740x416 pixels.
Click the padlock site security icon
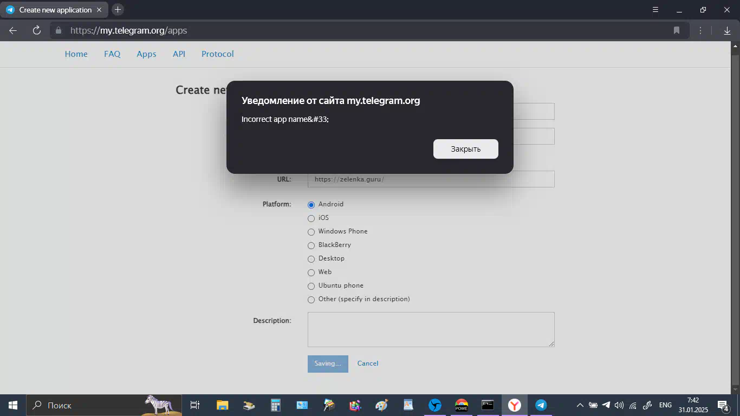(x=59, y=30)
